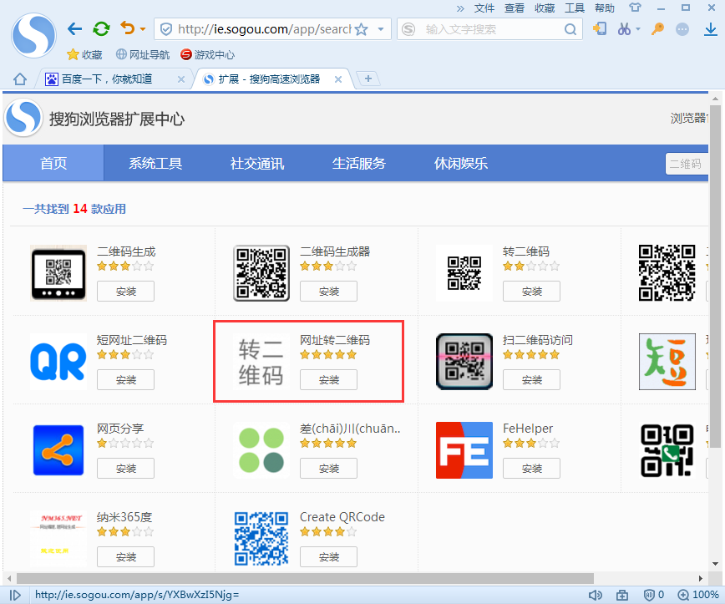725x604 pixels.
Task: Select the 系统工具 category
Action: [x=155, y=163]
